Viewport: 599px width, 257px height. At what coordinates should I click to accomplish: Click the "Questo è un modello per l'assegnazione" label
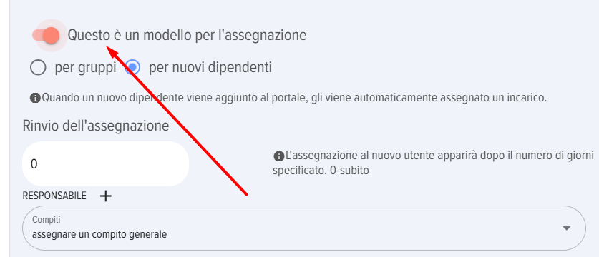(x=188, y=35)
